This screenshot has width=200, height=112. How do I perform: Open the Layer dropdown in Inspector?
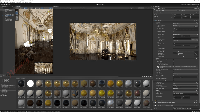[x=190, y=10]
